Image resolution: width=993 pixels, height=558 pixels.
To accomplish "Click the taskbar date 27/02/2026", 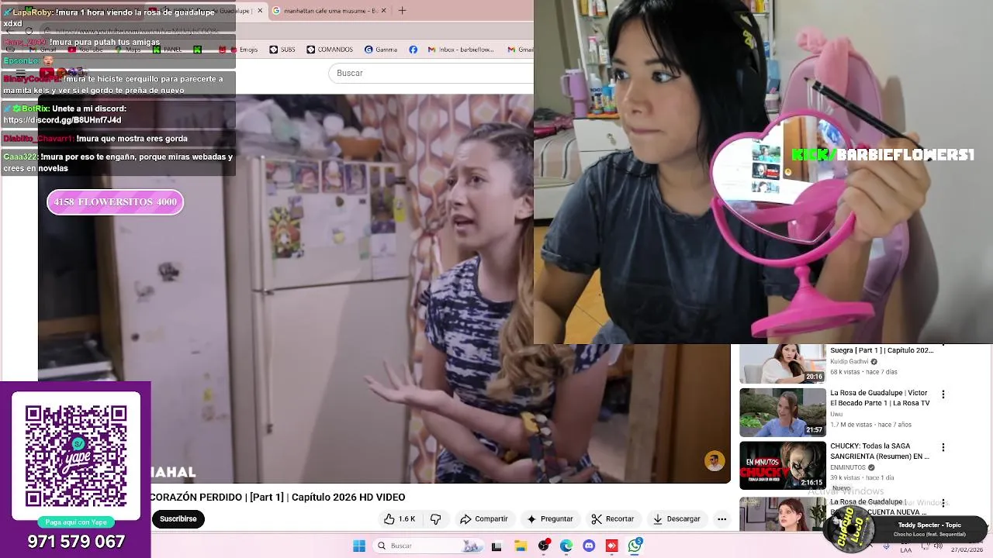I will [x=967, y=549].
